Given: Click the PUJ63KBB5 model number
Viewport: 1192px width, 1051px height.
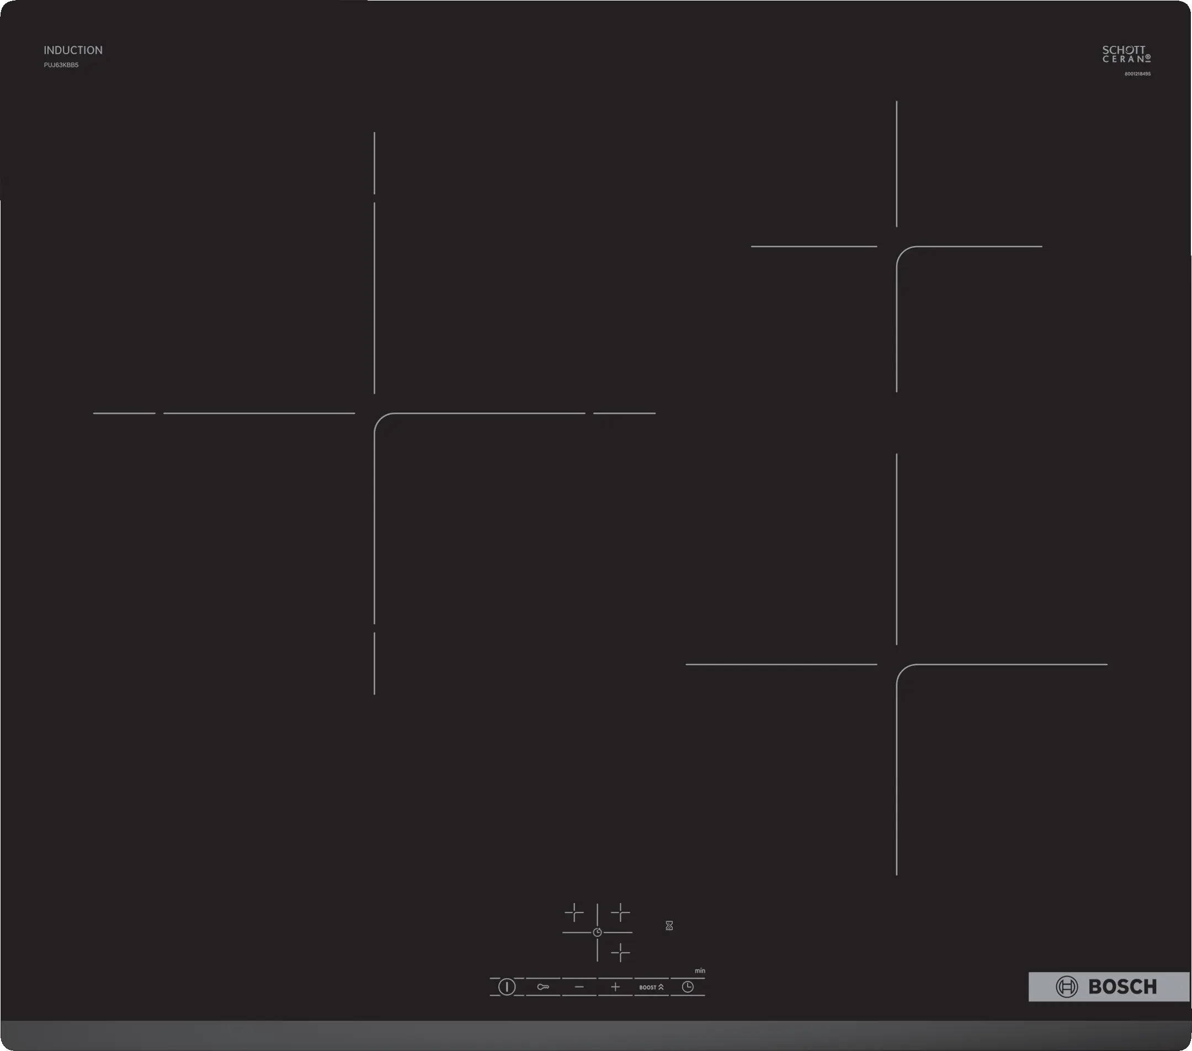Looking at the screenshot, I should coord(61,65).
